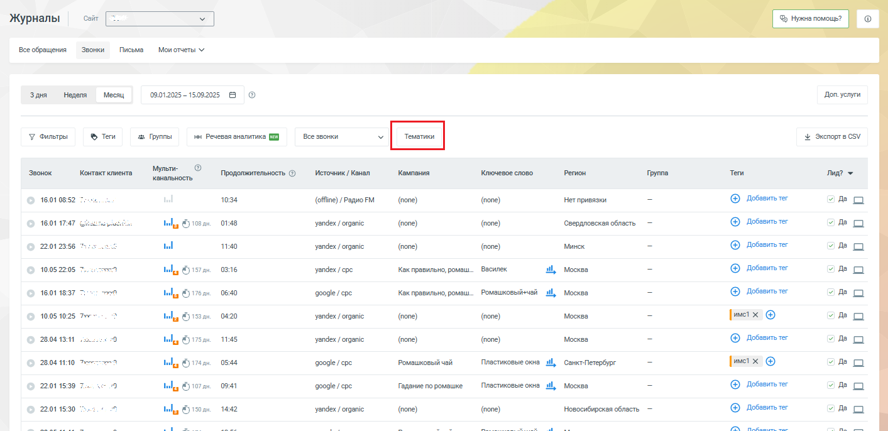Switch to the Все обращения tab

click(x=43, y=50)
